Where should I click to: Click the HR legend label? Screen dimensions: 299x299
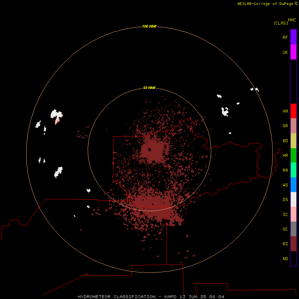click(285, 155)
